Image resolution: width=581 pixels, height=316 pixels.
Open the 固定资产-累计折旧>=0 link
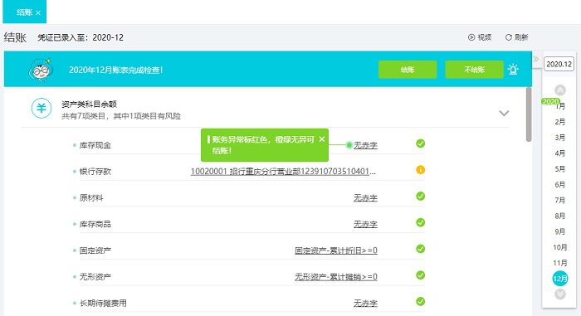coord(335,250)
